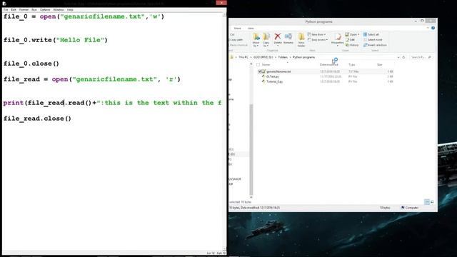Click the address bar folder icon
This screenshot has width=457, height=257.
pyautogui.click(x=231, y=57)
